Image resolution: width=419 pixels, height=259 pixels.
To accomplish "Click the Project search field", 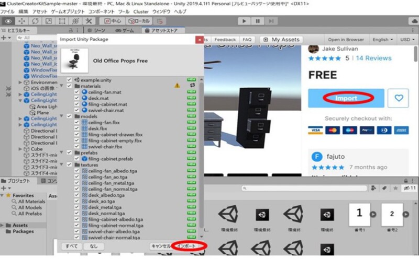I will point(304,188).
